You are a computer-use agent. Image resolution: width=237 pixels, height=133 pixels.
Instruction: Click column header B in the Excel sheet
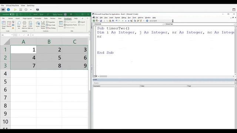click(49, 42)
